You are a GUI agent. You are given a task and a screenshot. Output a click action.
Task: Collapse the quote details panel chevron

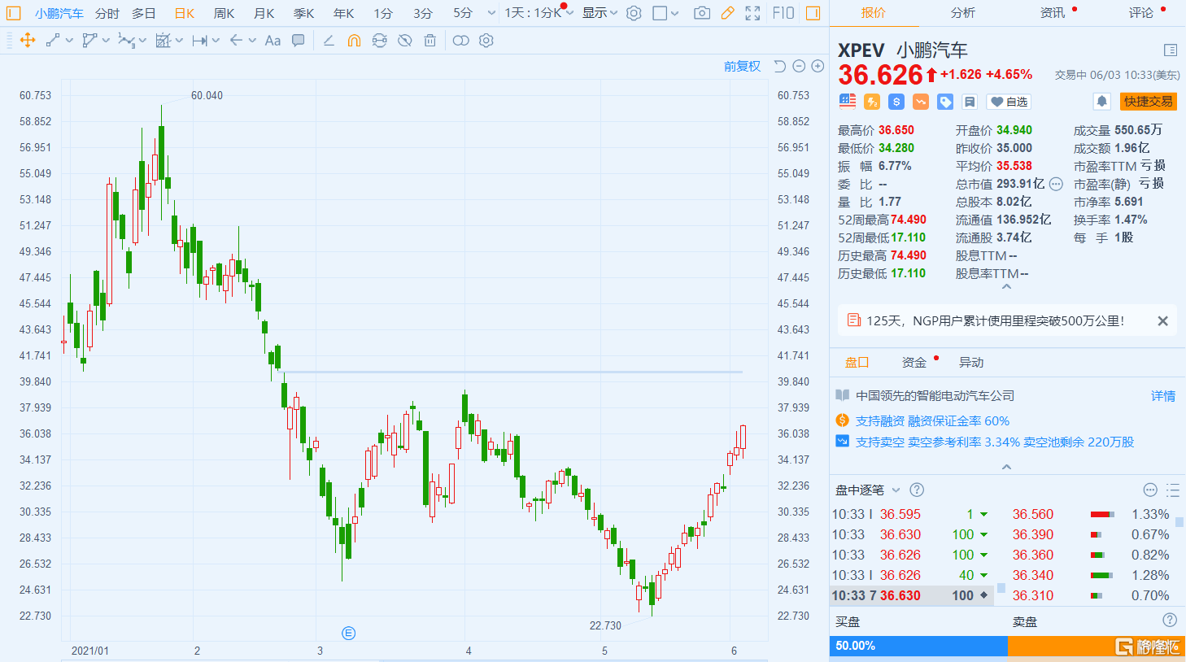click(1006, 287)
